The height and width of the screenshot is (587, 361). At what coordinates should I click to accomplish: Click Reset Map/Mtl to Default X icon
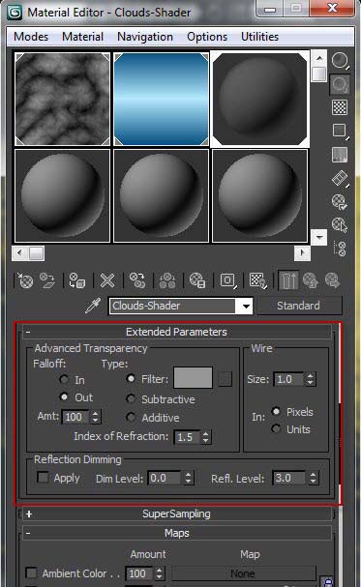[x=107, y=280]
